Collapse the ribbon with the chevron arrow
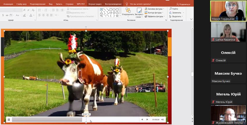 click(191, 19)
